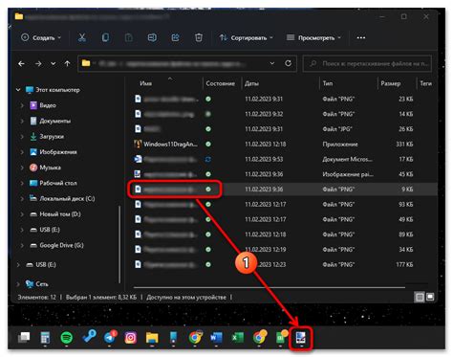This screenshot has height=357, width=453.
Task: Switch to details view in status bar
Action: pos(420,298)
